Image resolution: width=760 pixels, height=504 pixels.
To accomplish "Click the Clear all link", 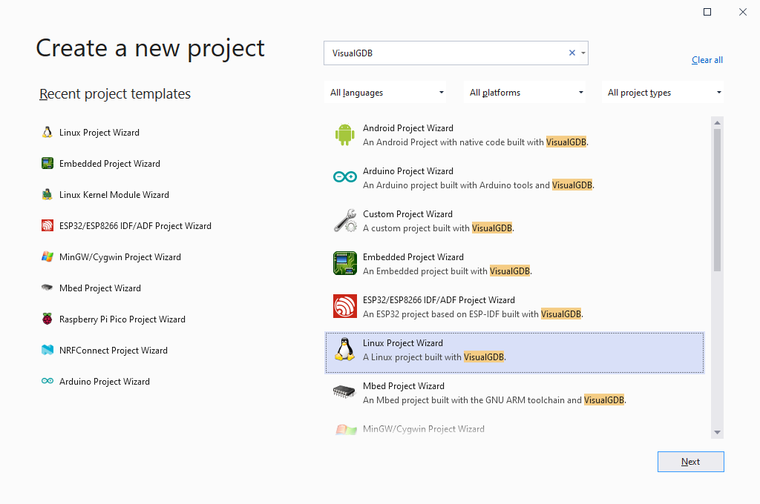I will (x=707, y=60).
